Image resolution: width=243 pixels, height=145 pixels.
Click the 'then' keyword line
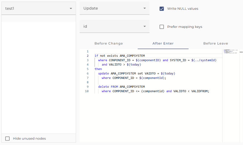pyautogui.click(x=98, y=69)
